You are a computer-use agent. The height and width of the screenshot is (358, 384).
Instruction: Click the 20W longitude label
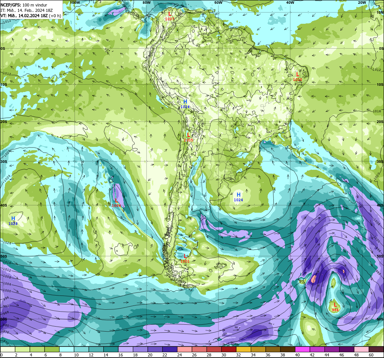pos(362,2)
